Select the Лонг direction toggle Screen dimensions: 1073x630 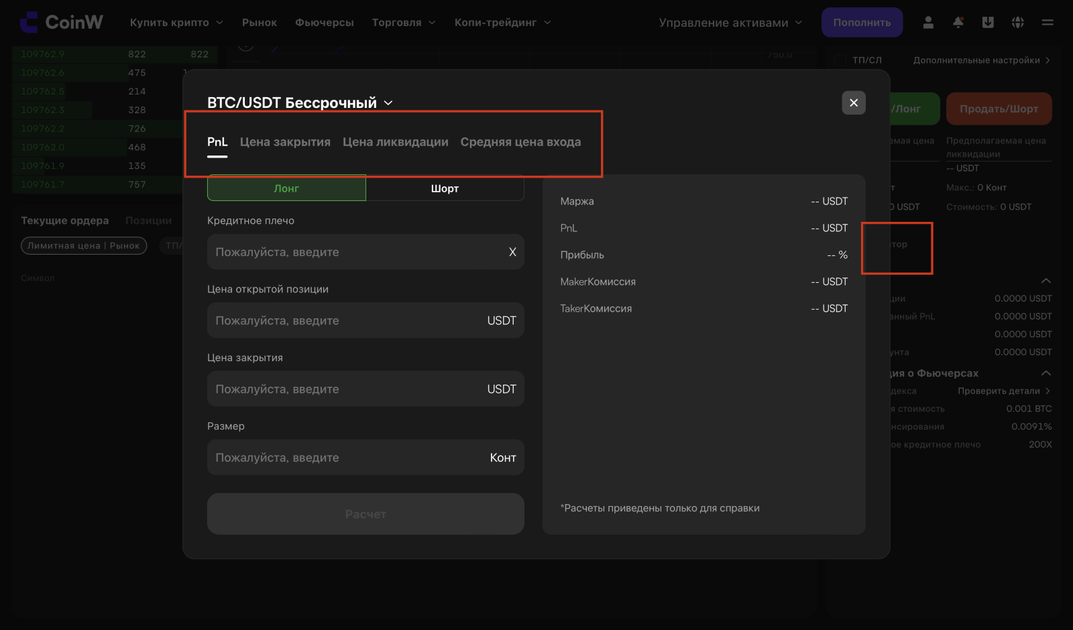pyautogui.click(x=286, y=188)
